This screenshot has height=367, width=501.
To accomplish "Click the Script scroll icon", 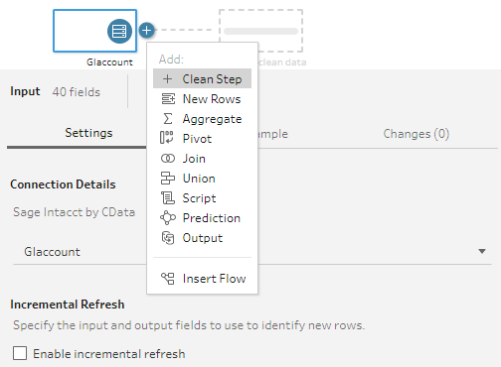I will click(x=168, y=198).
